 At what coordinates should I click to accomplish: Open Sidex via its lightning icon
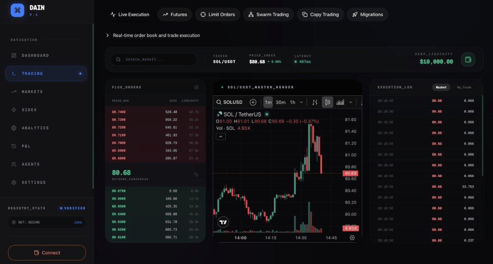pos(14,110)
